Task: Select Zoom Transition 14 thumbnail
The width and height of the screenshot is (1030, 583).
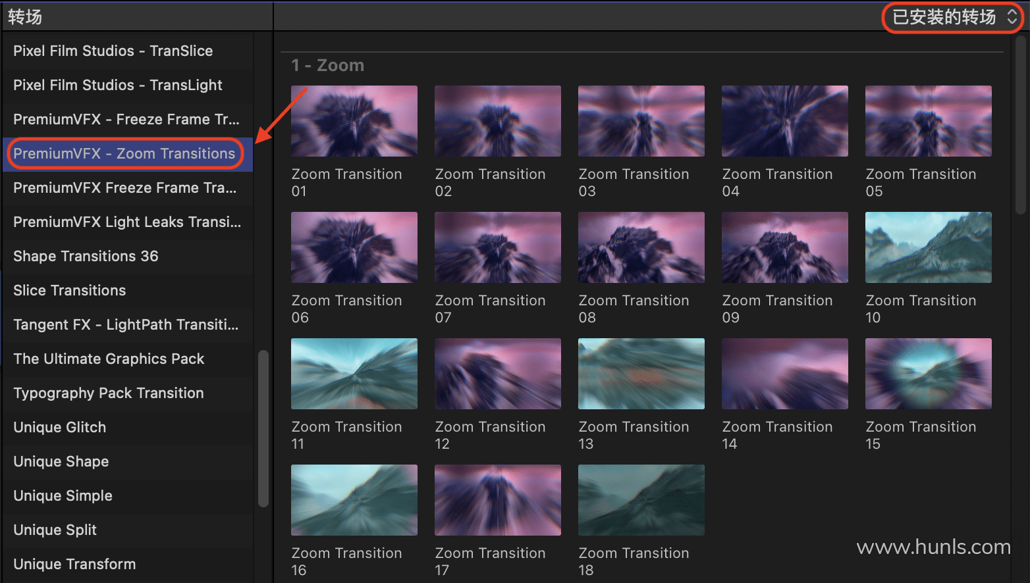Action: (x=785, y=374)
